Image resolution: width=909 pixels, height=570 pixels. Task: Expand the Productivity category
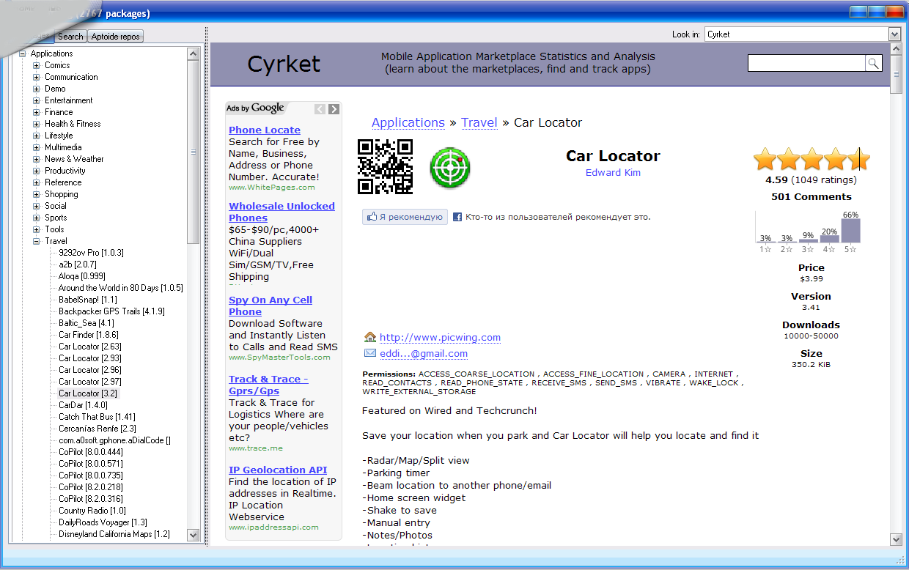(x=37, y=171)
